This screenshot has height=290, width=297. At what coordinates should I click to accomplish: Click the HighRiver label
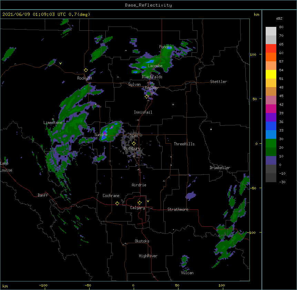148,256
